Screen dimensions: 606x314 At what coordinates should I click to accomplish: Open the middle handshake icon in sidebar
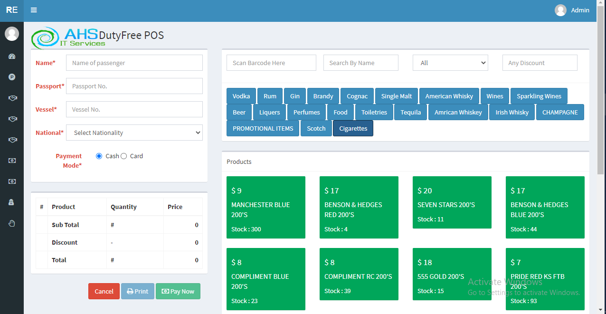[x=12, y=119]
